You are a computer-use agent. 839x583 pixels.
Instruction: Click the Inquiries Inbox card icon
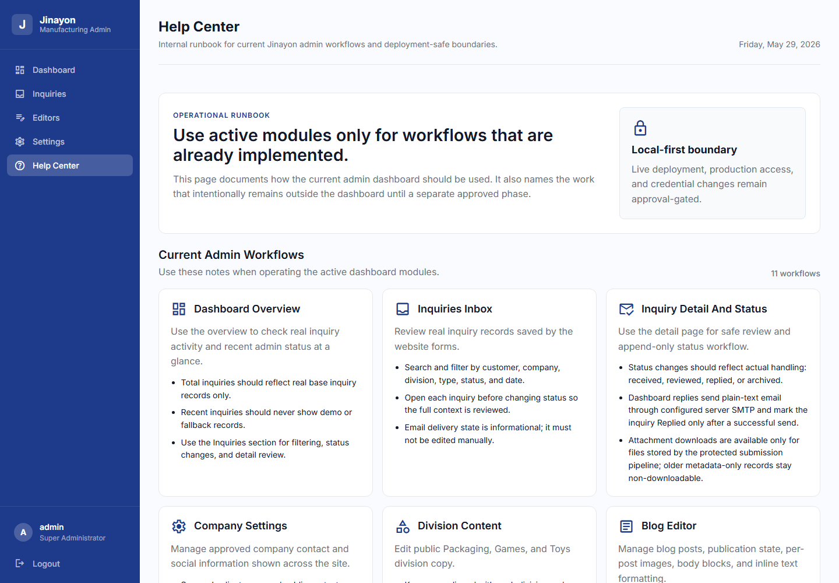[403, 309]
